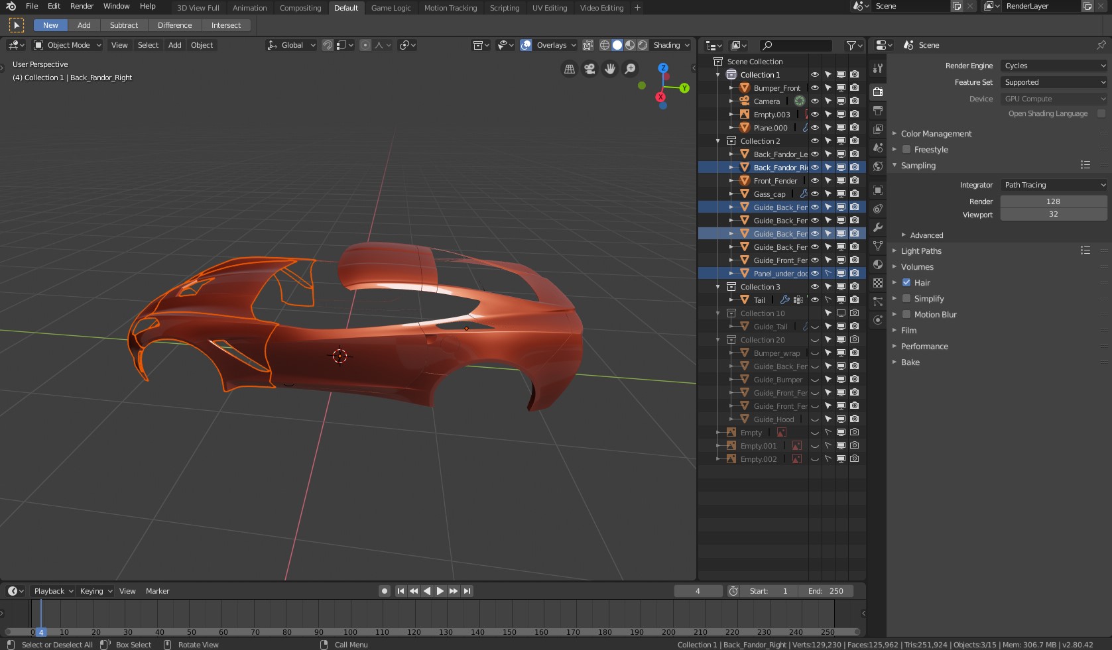Switch to the Animation workspace tab
The width and height of the screenshot is (1112, 650).
click(249, 8)
